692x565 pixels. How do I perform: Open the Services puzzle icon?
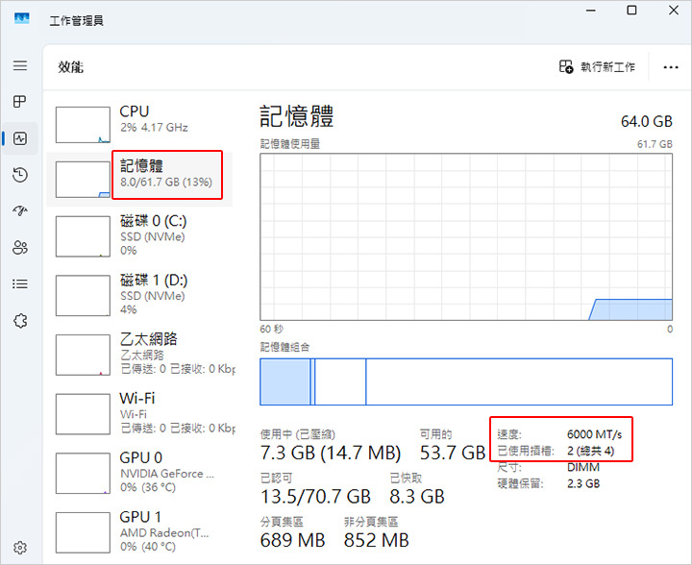point(20,321)
